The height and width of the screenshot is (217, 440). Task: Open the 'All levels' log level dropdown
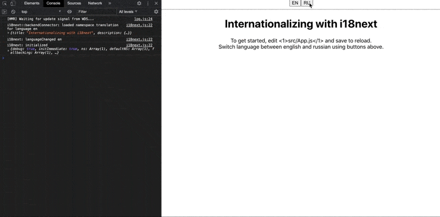click(x=128, y=11)
